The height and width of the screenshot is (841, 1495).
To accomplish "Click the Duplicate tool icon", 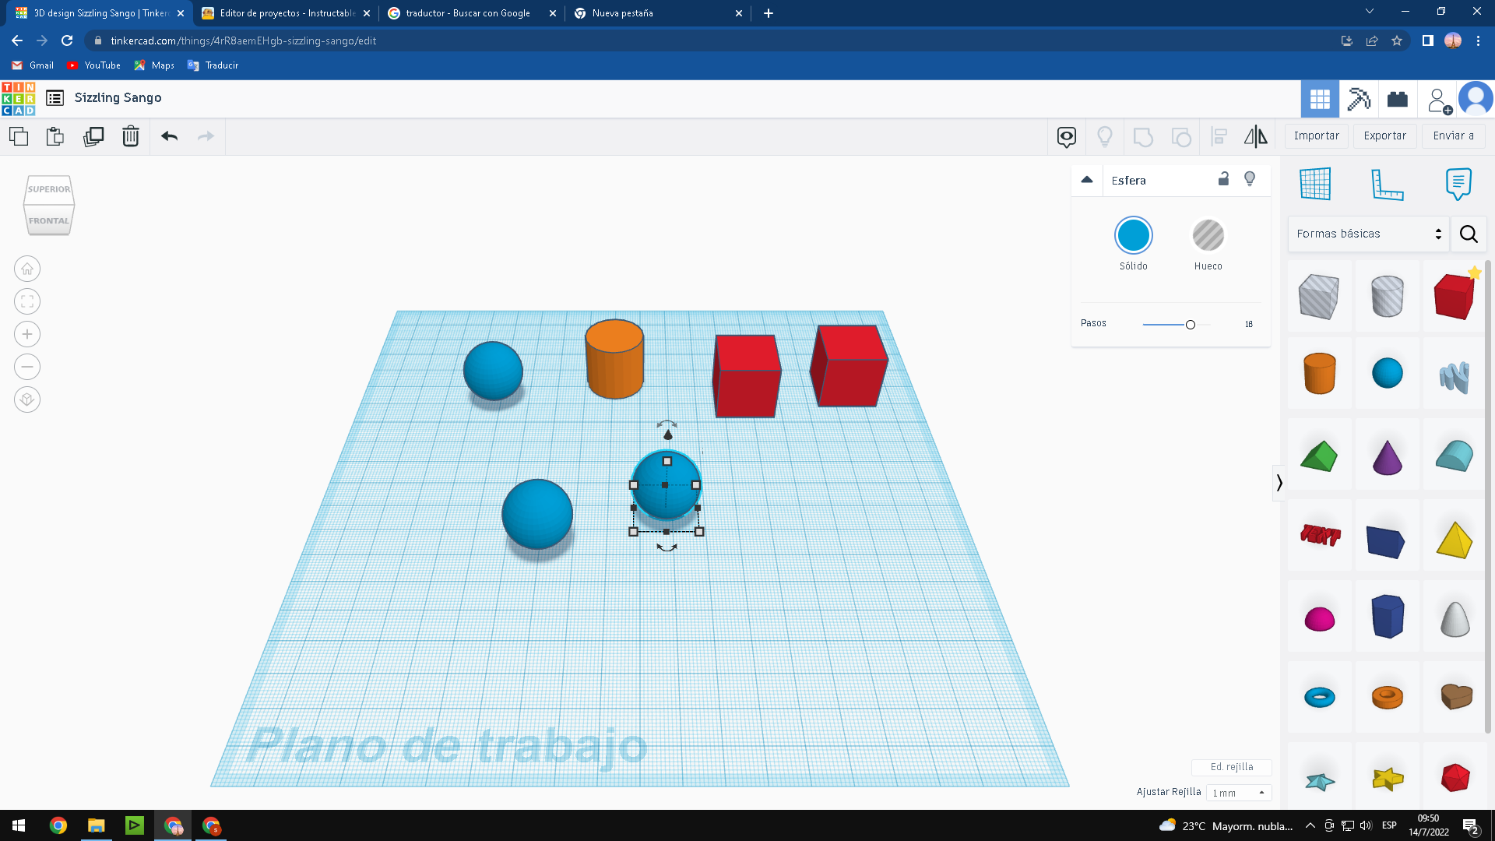I will [x=93, y=135].
